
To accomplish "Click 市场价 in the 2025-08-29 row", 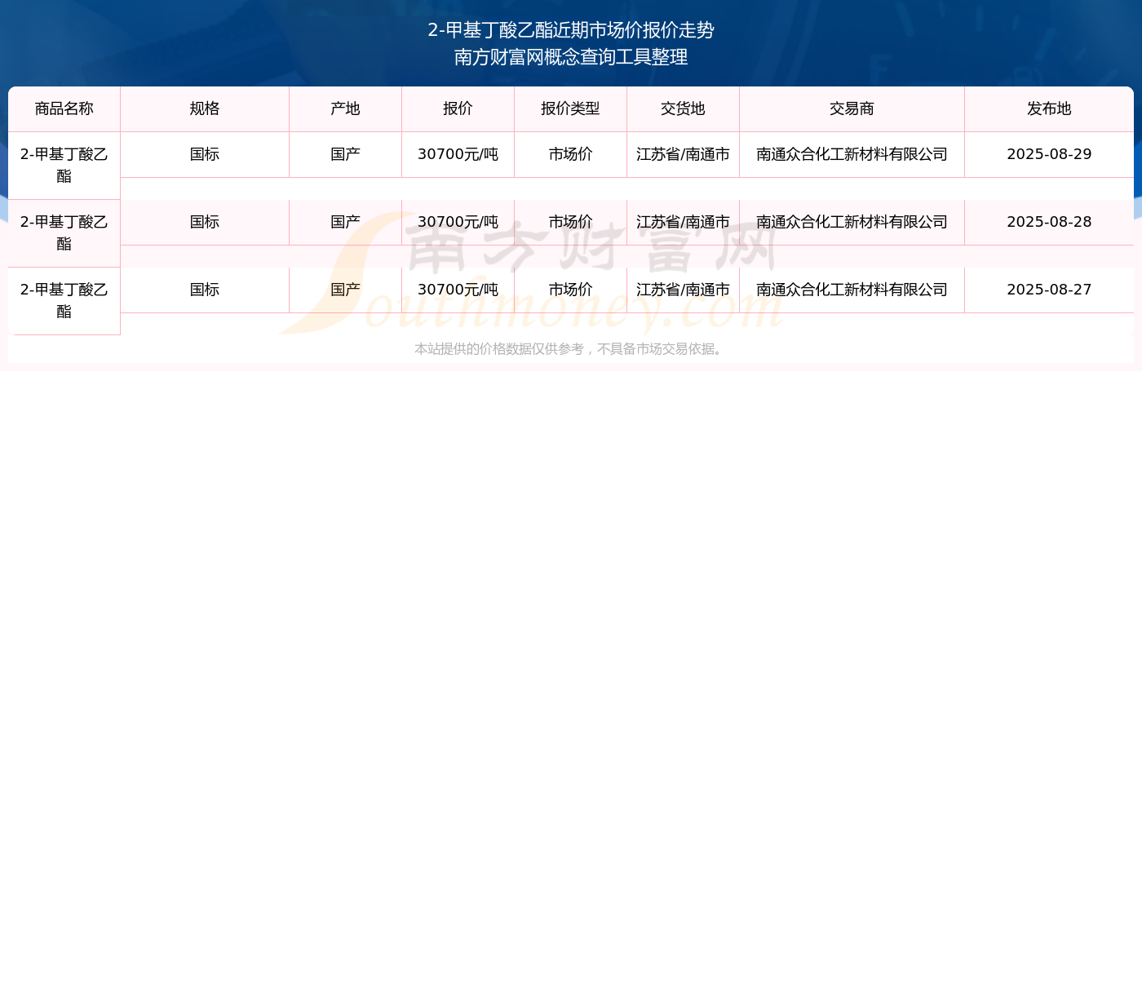I will pos(571,154).
